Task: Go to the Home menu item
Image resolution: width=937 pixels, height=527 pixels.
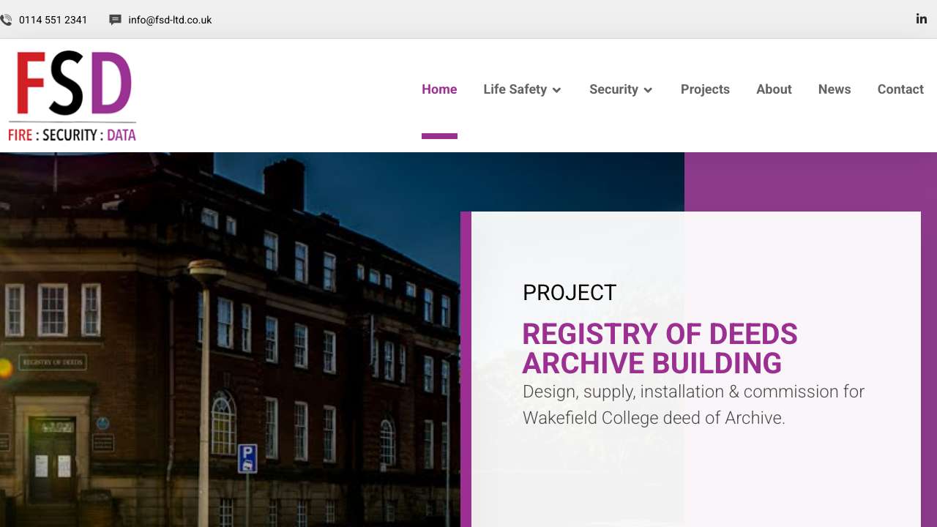Action: click(439, 89)
